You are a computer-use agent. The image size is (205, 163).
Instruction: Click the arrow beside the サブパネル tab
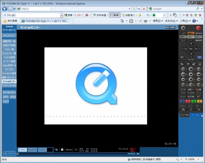[x=202, y=116]
